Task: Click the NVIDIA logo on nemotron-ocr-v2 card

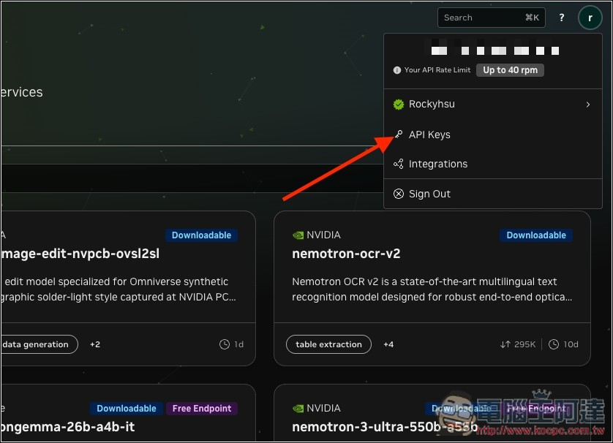Action: [x=298, y=235]
